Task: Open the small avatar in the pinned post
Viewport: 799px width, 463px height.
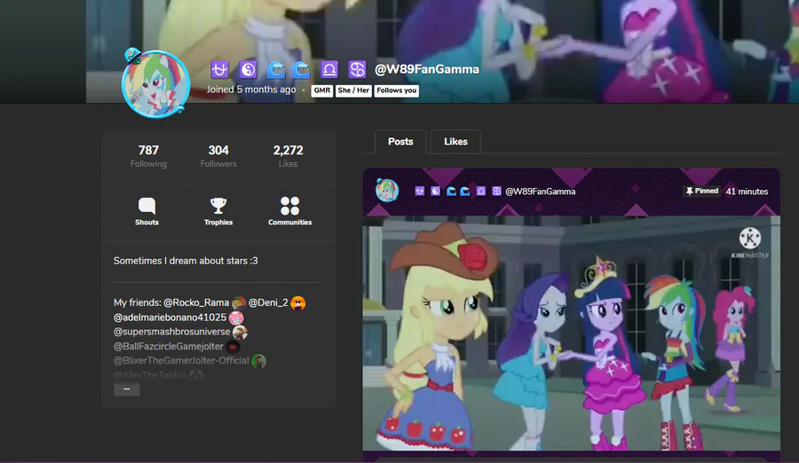Action: (387, 191)
